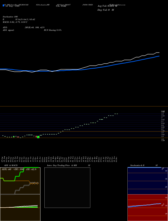The image size is (168, 221).
Task: Select the 'Day Vol: 0 M' reading
Action: (106, 10)
